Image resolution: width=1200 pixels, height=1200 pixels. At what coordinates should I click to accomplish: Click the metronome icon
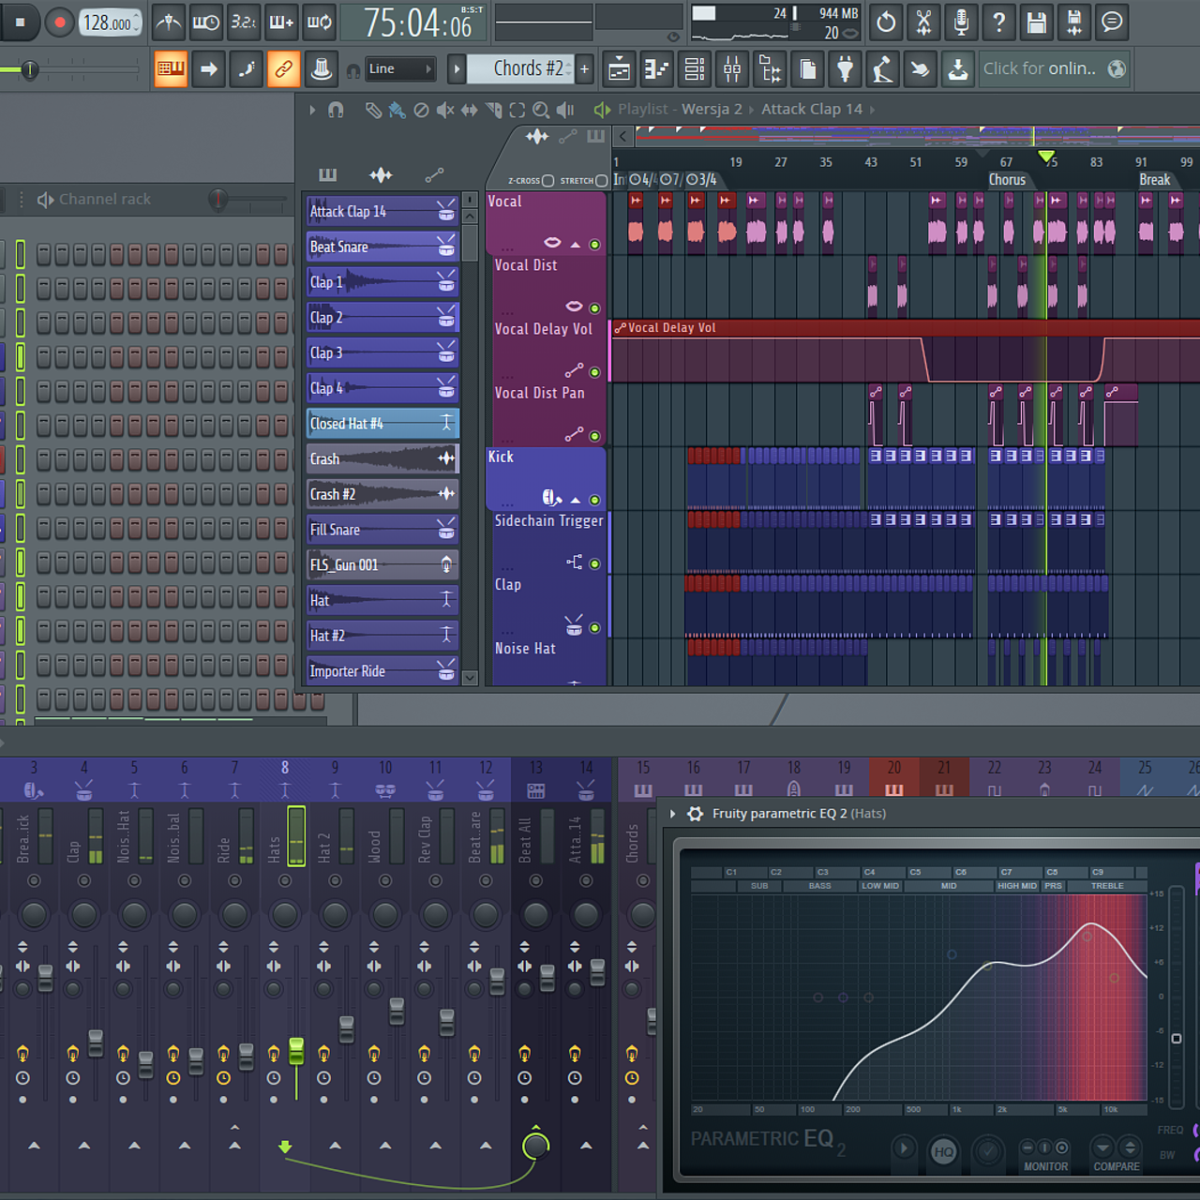[x=169, y=22]
